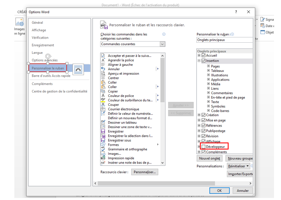Click the help question mark icon
281x200 pixels.
pyautogui.click(x=236, y=12)
